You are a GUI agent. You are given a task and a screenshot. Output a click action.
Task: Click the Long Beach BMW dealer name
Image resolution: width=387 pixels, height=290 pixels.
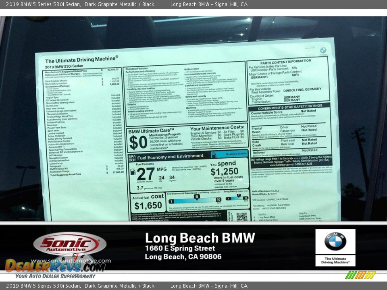coord(200,238)
